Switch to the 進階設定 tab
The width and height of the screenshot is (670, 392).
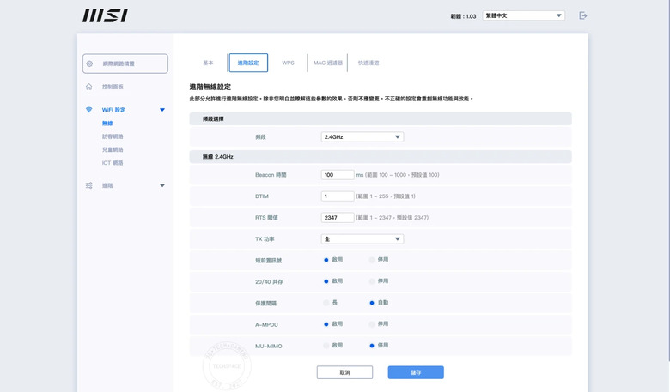pyautogui.click(x=248, y=63)
